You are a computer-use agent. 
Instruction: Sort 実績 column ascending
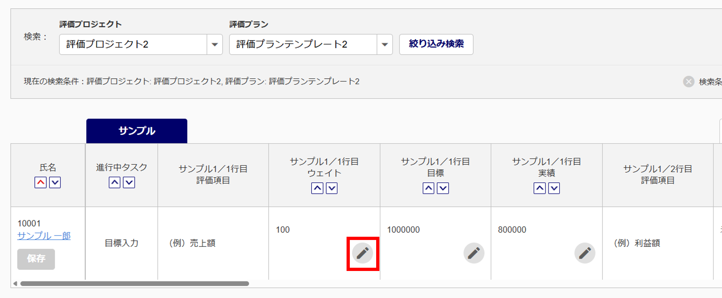pos(539,188)
